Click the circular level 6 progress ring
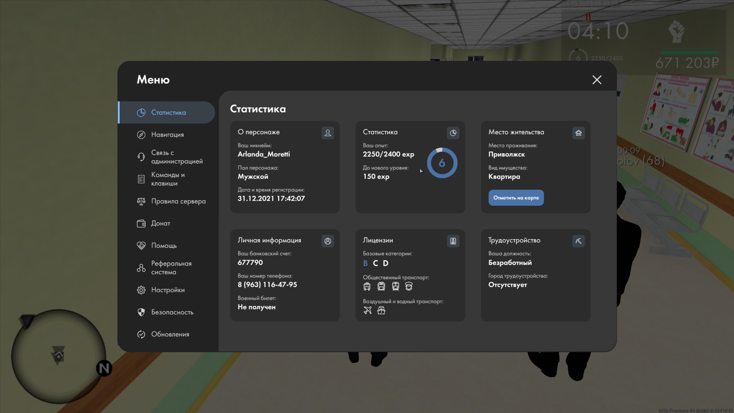734x413 pixels. (x=442, y=163)
